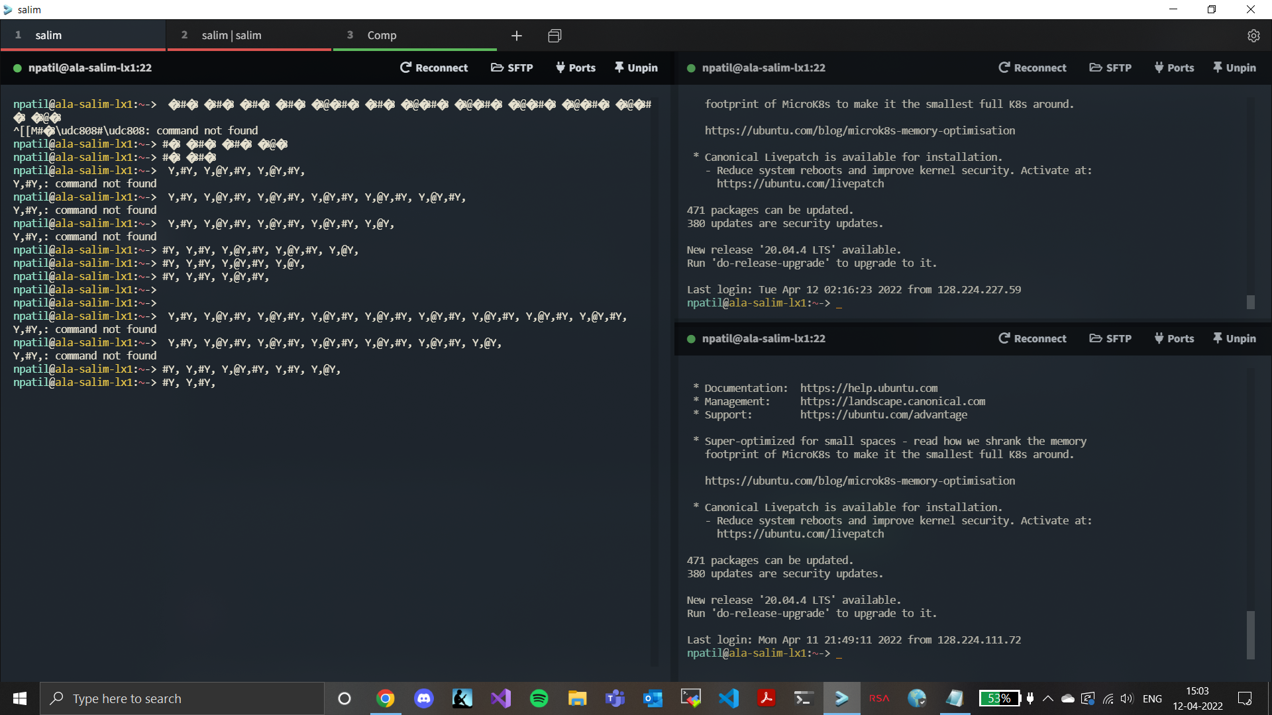Open the tab list icon beside plus
Screen dimensions: 1272x715
pyautogui.click(x=555, y=36)
